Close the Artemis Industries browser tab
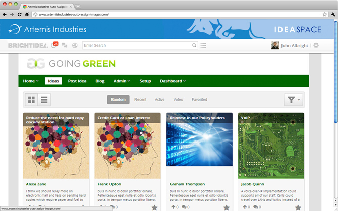The image size is (338, 211). click(71, 7)
